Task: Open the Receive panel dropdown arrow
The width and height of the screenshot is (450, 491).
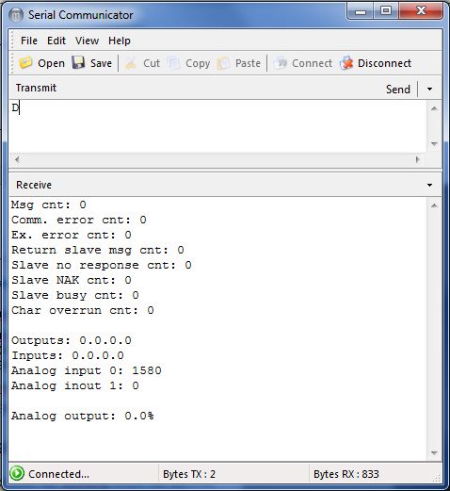Action: (x=429, y=185)
